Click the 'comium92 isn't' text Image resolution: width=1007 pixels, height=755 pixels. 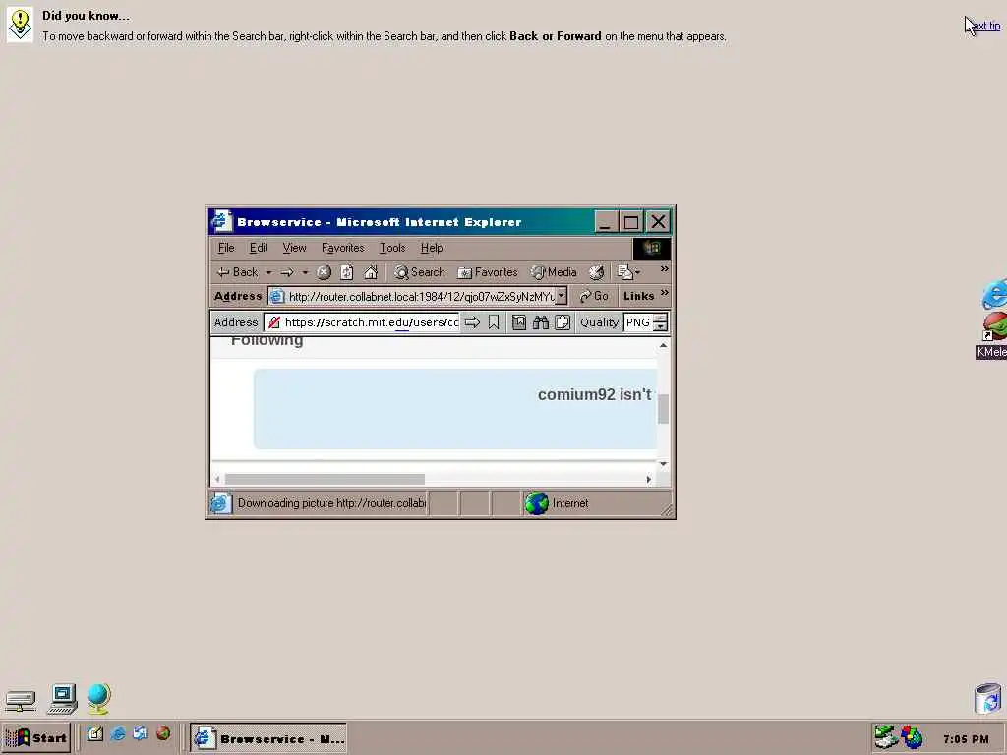(595, 395)
